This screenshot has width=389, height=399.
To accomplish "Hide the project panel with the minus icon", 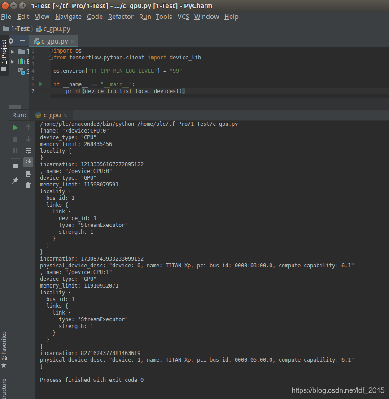I will pyautogui.click(x=22, y=41).
